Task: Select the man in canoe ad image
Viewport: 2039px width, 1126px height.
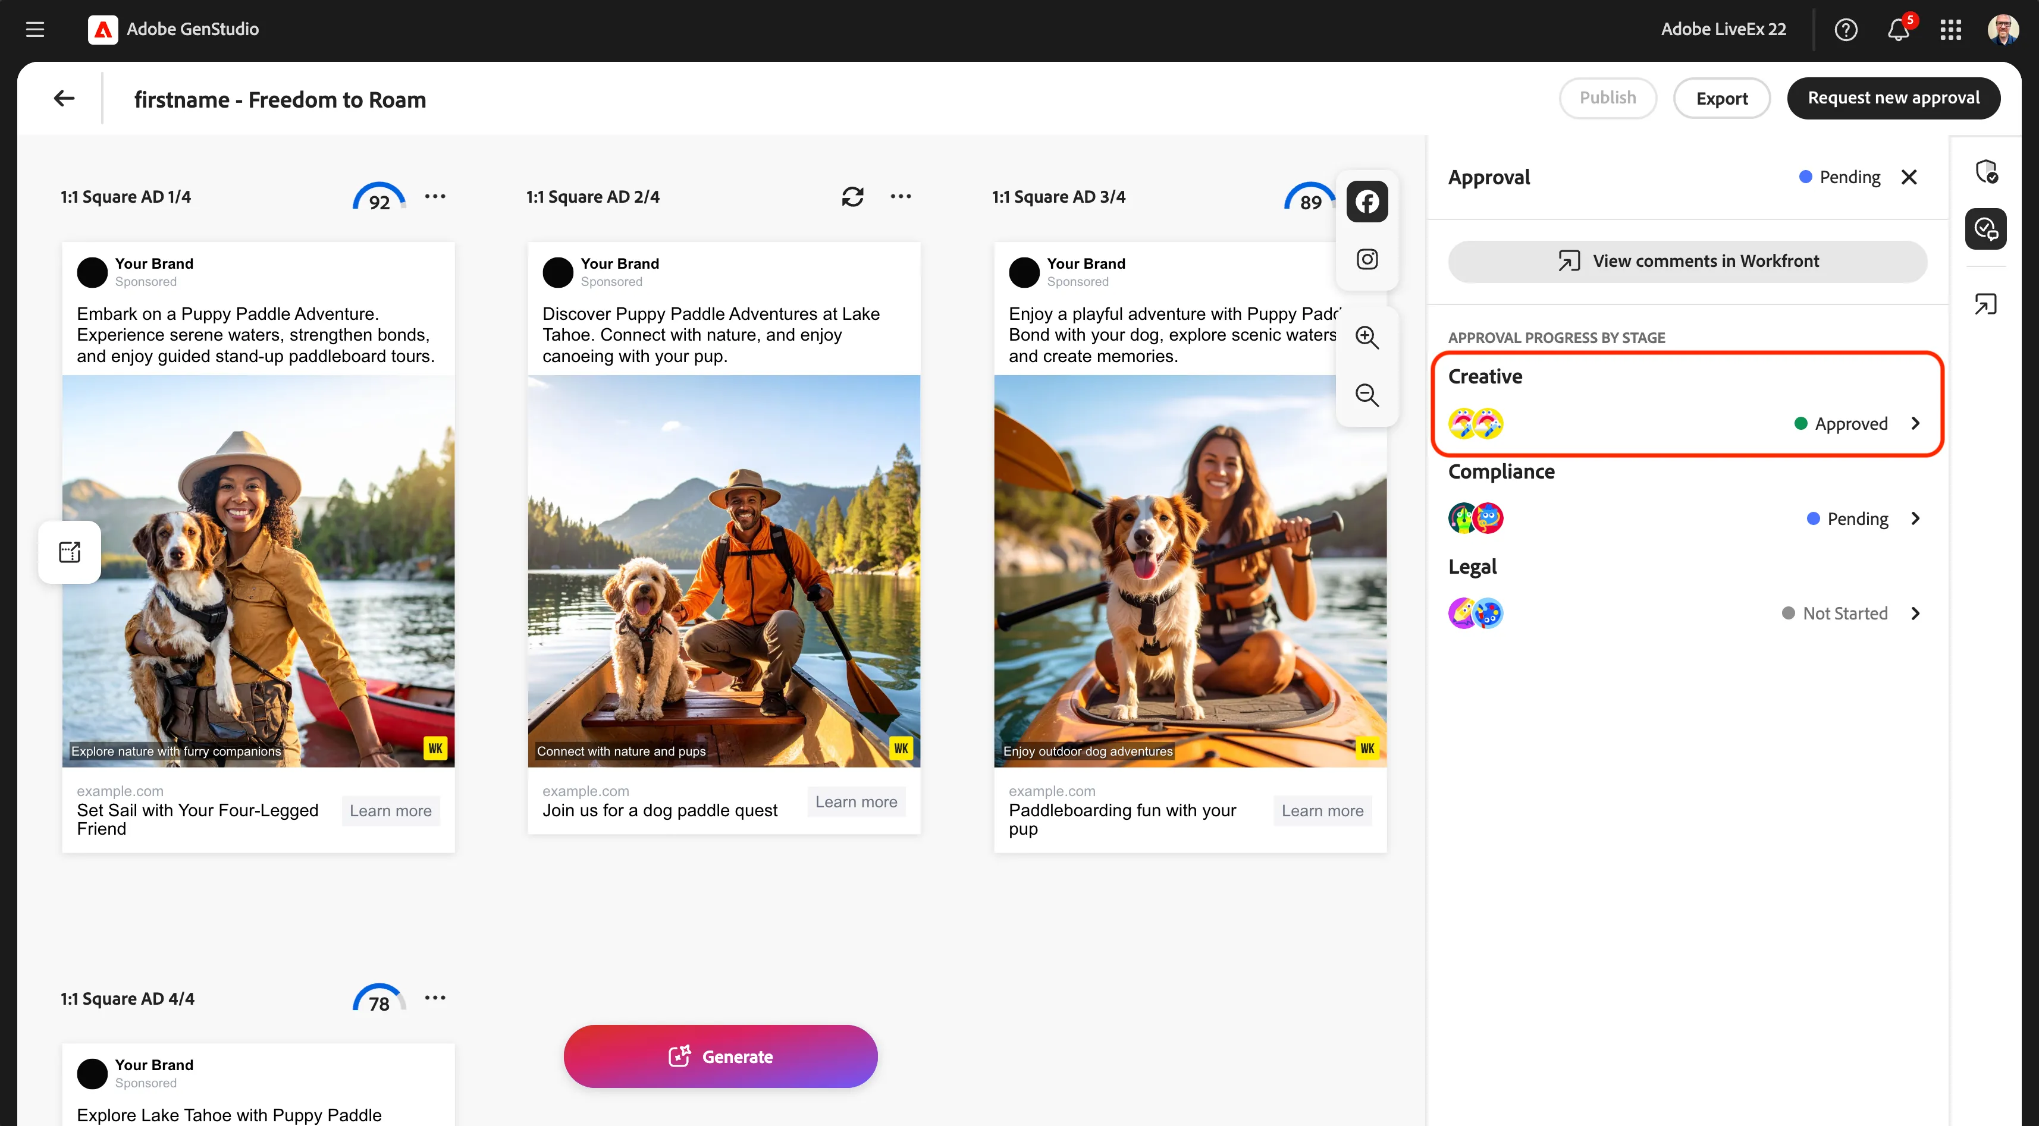Action: (724, 571)
